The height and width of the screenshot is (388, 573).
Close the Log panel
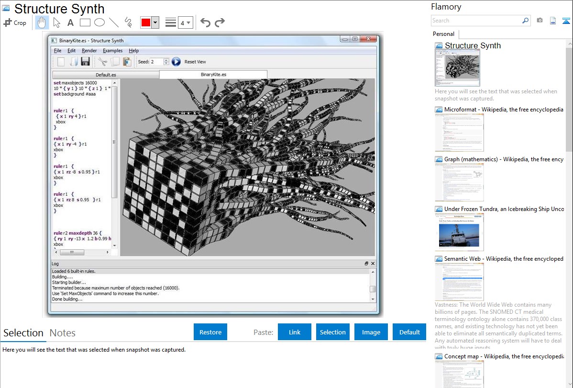click(x=373, y=264)
